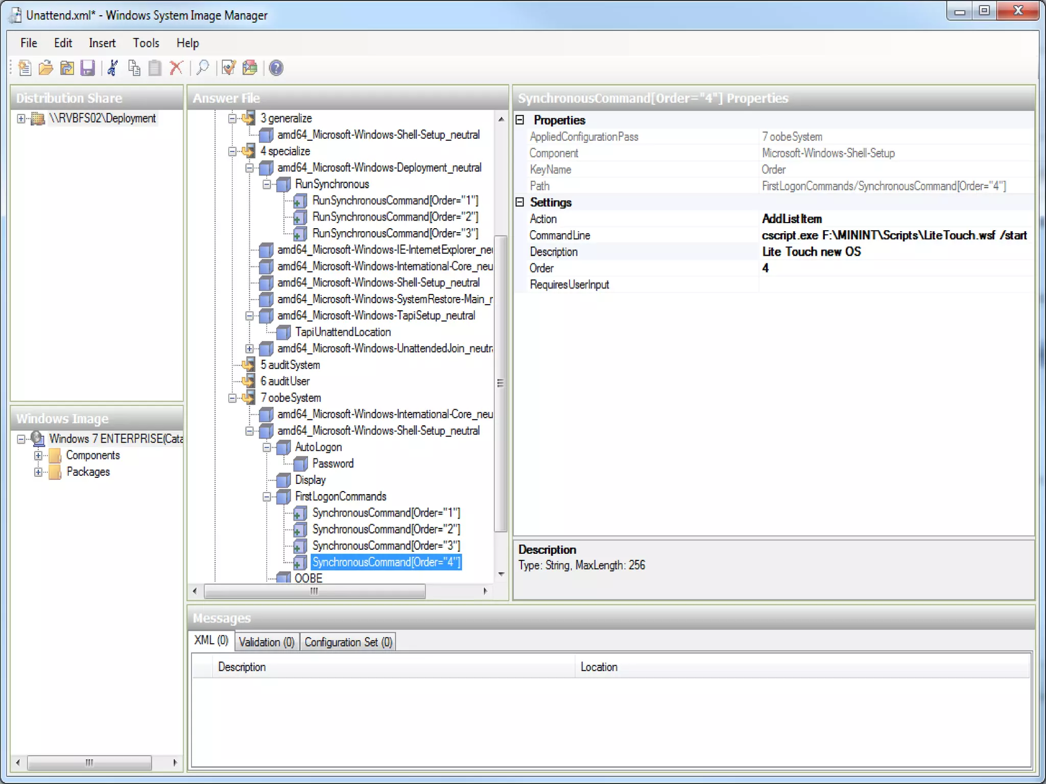Collapse the amd64_Microsoft-Windows-TapiSetup_neutral node
This screenshot has height=784, width=1046.
tap(249, 315)
